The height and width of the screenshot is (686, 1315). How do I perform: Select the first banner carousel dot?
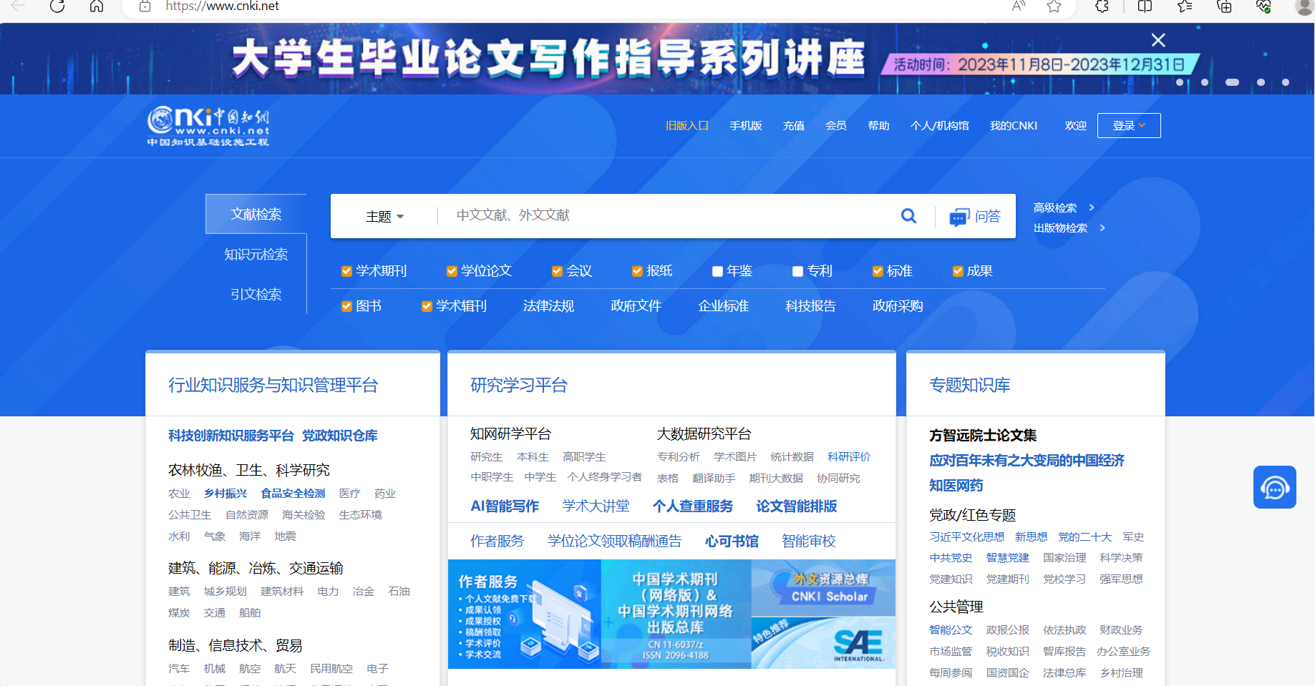pos(1180,82)
